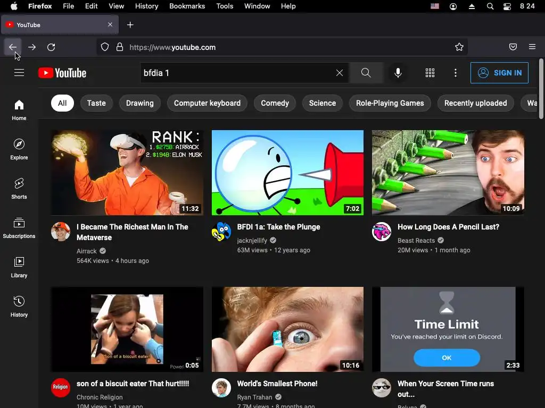545x408 pixels.
Task: Select the Role-Playing Games chip
Action: click(x=390, y=103)
